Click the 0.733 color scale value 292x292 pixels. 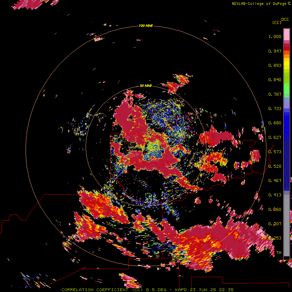pos(275,109)
